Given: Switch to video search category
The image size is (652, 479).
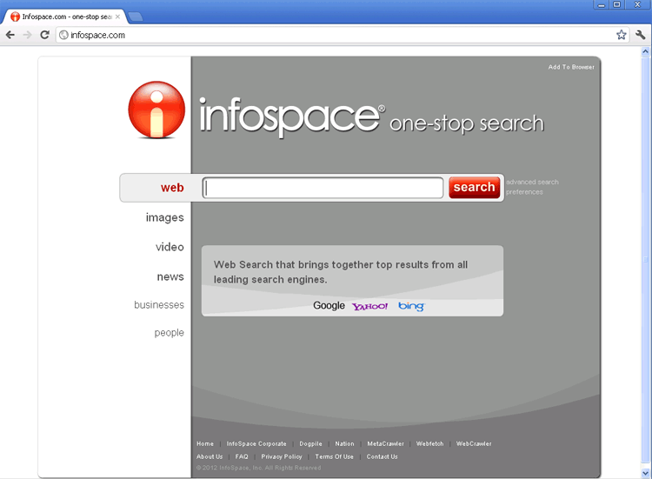Looking at the screenshot, I should pyautogui.click(x=170, y=247).
